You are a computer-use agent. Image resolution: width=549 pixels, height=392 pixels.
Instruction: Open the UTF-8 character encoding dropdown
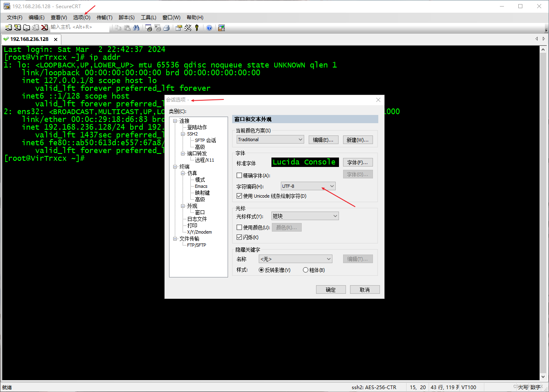(308, 186)
